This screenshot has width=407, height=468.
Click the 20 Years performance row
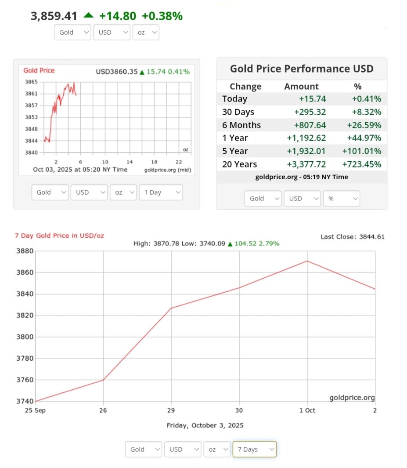point(302,164)
